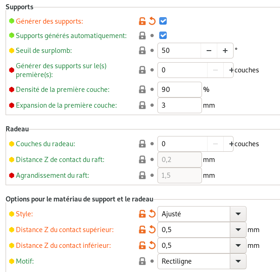Open the Style dropdown showing Ajusté
Viewport: 280px width, 272px height.
202,214
